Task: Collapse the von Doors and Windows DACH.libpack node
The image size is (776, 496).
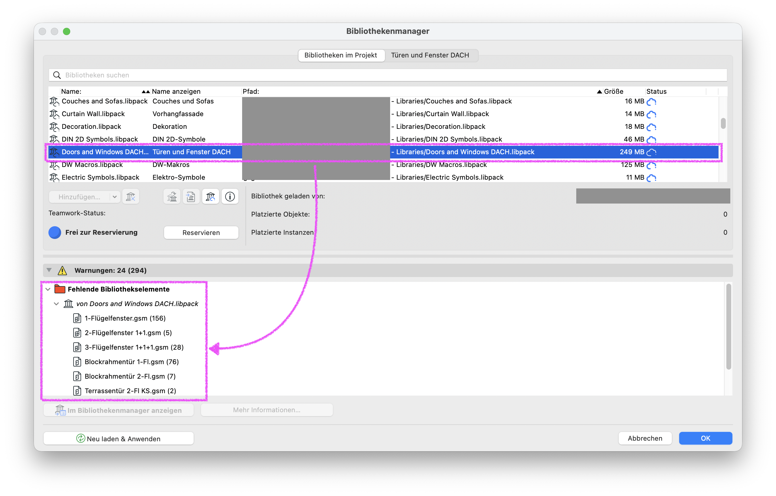Action: (56, 304)
